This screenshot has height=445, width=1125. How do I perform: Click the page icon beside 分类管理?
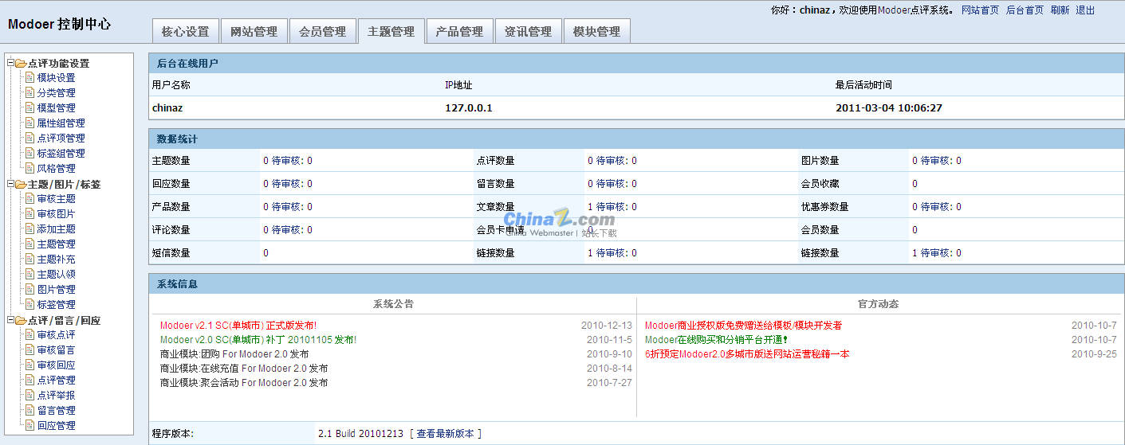[30, 93]
